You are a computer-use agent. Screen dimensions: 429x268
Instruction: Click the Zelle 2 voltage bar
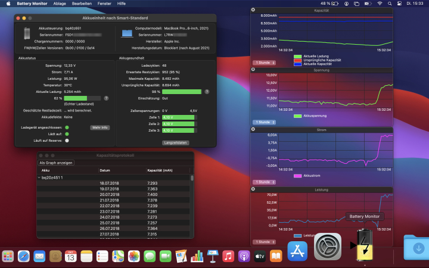[179, 124]
